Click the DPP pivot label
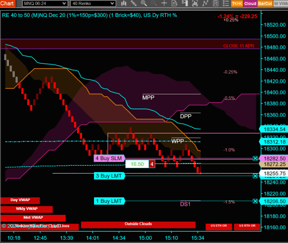The height and width of the screenshot is (243, 288). pos(186,116)
